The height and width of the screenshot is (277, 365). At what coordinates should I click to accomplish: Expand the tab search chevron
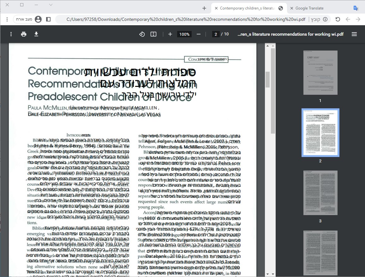point(51,5)
